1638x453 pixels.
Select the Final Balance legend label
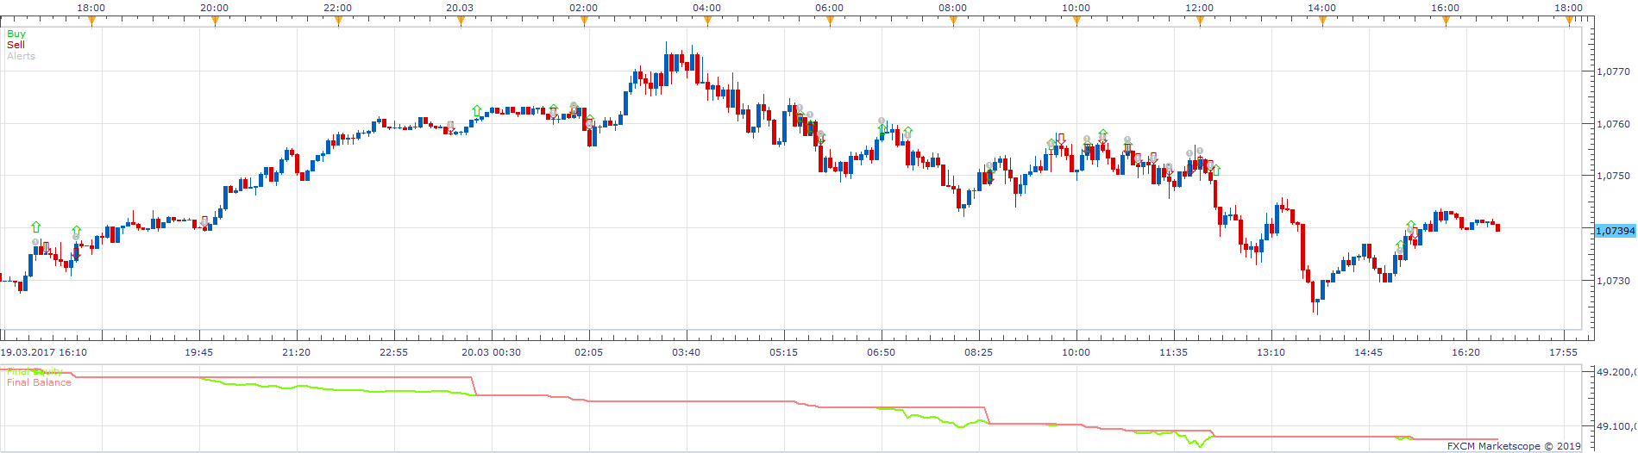click(x=39, y=382)
